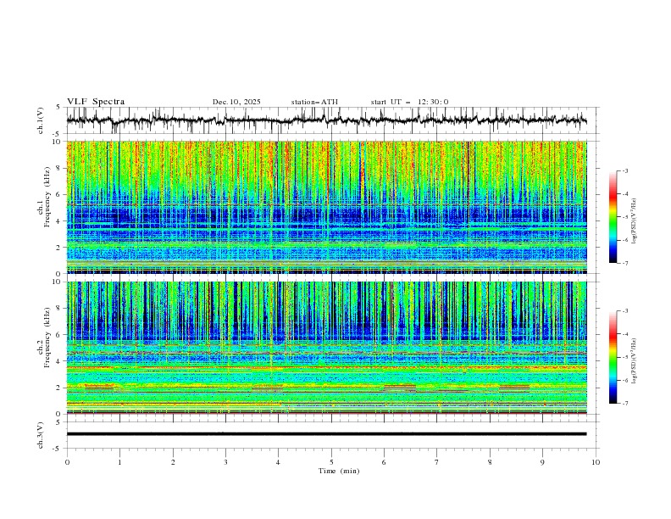
Task: Click the lower ch.2 PSD color bar
Action: click(613, 357)
